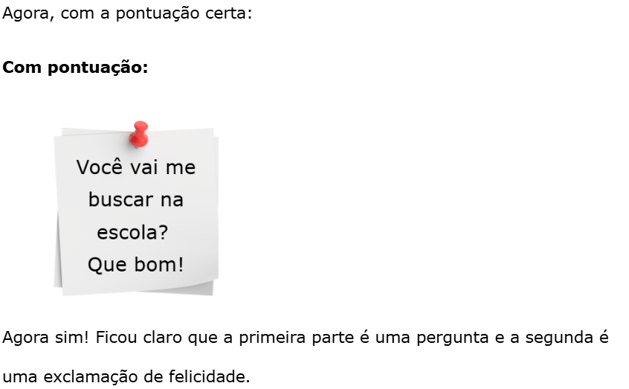
Task: Click 'Agora sim!' in the bottom paragraph
Action: (45, 337)
